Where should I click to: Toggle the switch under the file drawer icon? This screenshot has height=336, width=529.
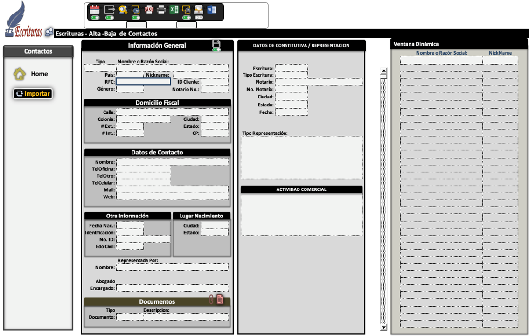pos(199,18)
